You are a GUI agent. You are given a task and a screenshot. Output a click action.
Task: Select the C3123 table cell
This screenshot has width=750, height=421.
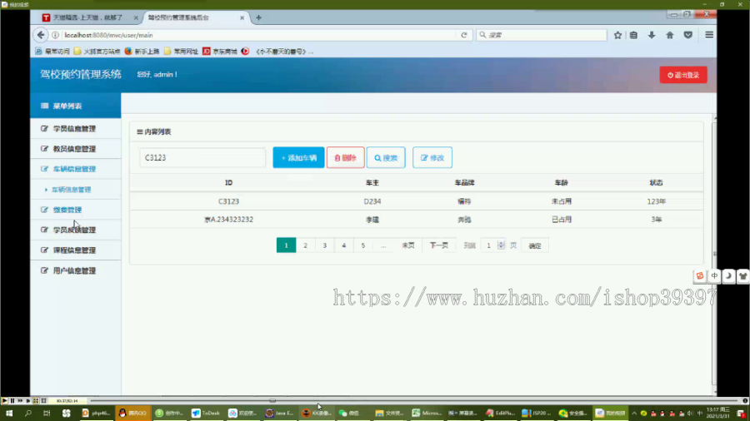point(228,201)
